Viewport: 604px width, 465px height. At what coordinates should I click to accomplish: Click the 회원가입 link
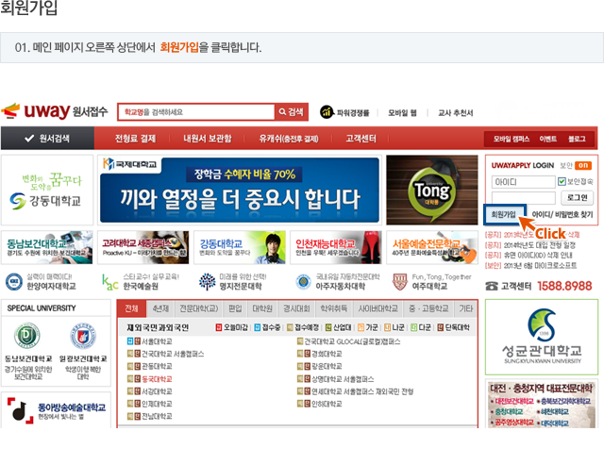pos(505,214)
